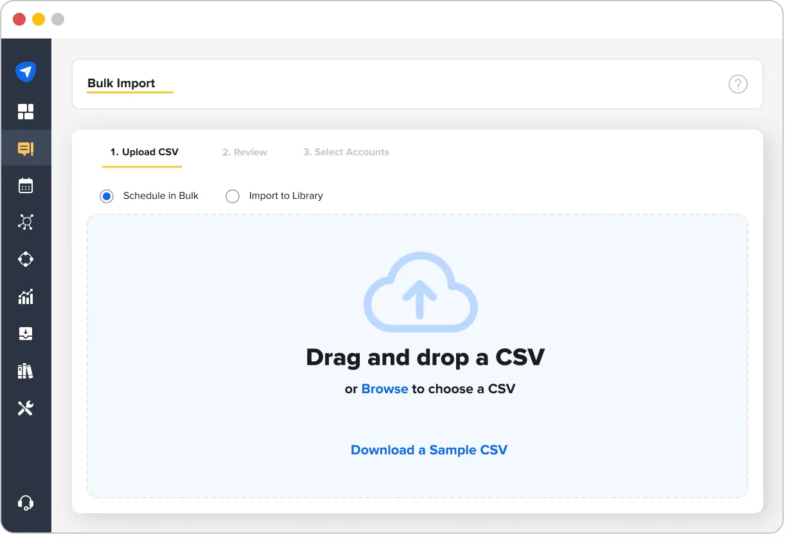Choose the Import to Library option
This screenshot has width=794, height=544.
(232, 196)
